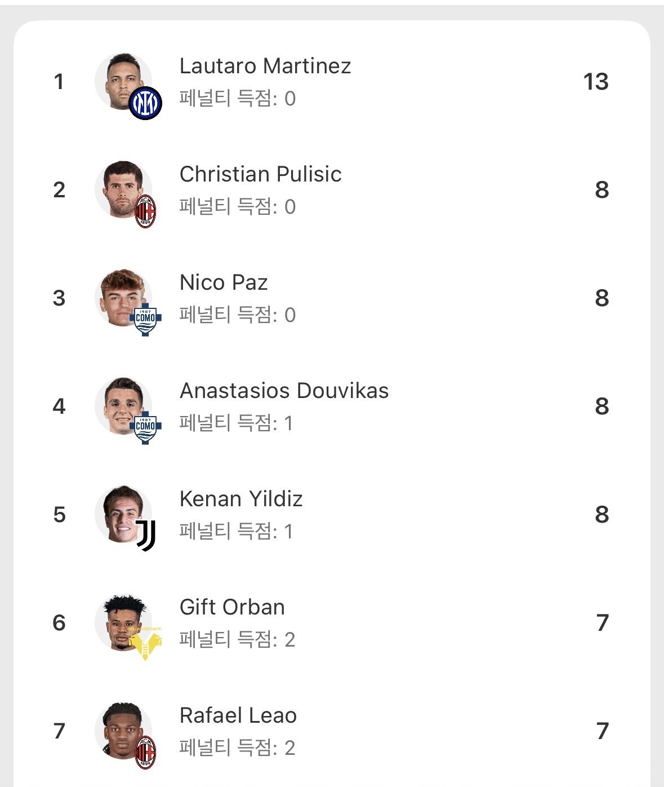Image resolution: width=664 pixels, height=787 pixels.
Task: Open Nico Paz player photo
Action: click(x=120, y=295)
